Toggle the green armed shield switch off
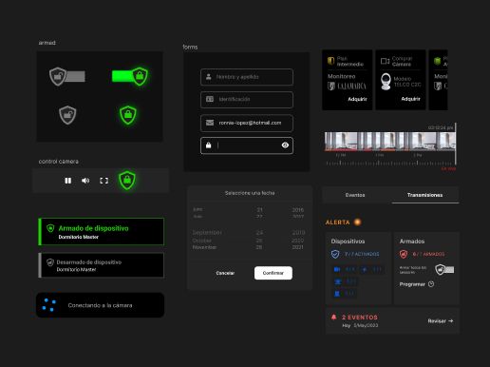 130,76
